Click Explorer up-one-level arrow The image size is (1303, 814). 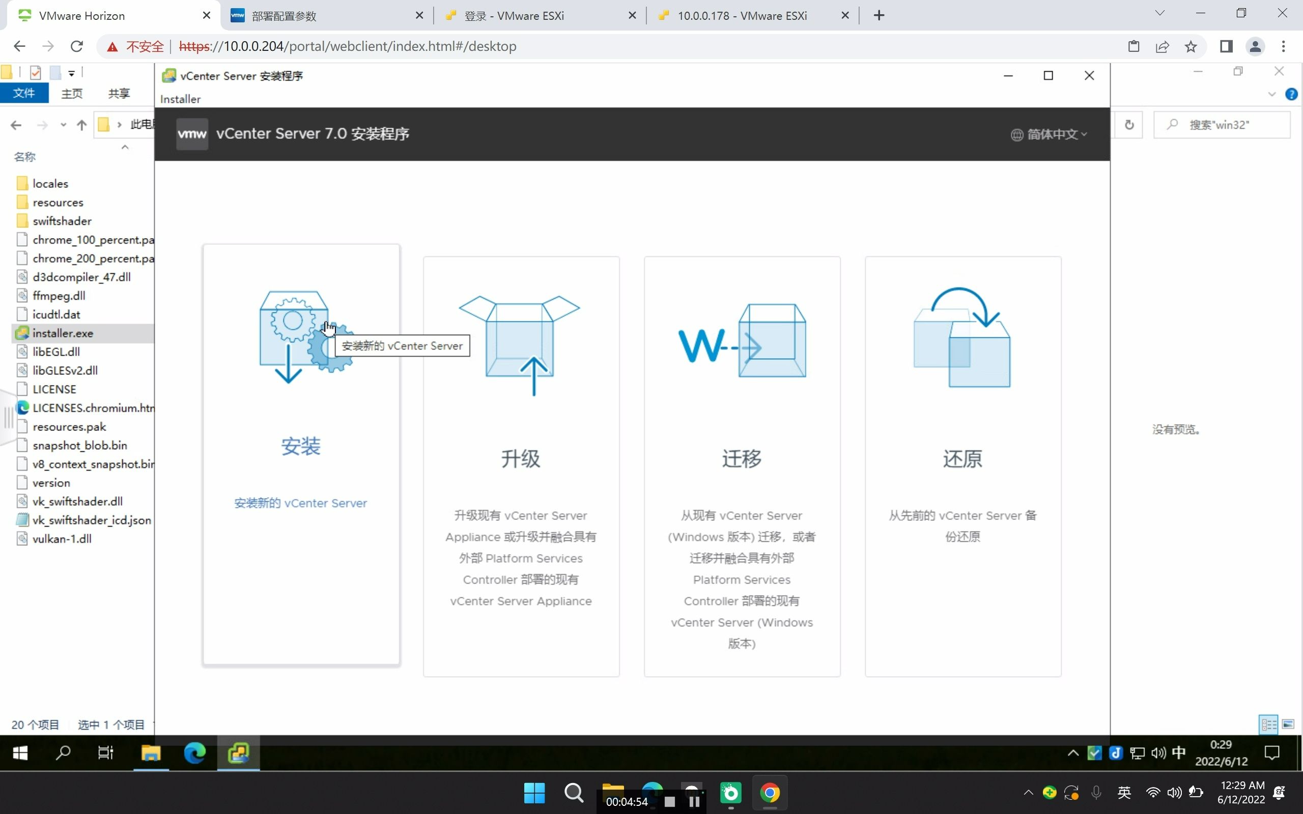[81, 125]
